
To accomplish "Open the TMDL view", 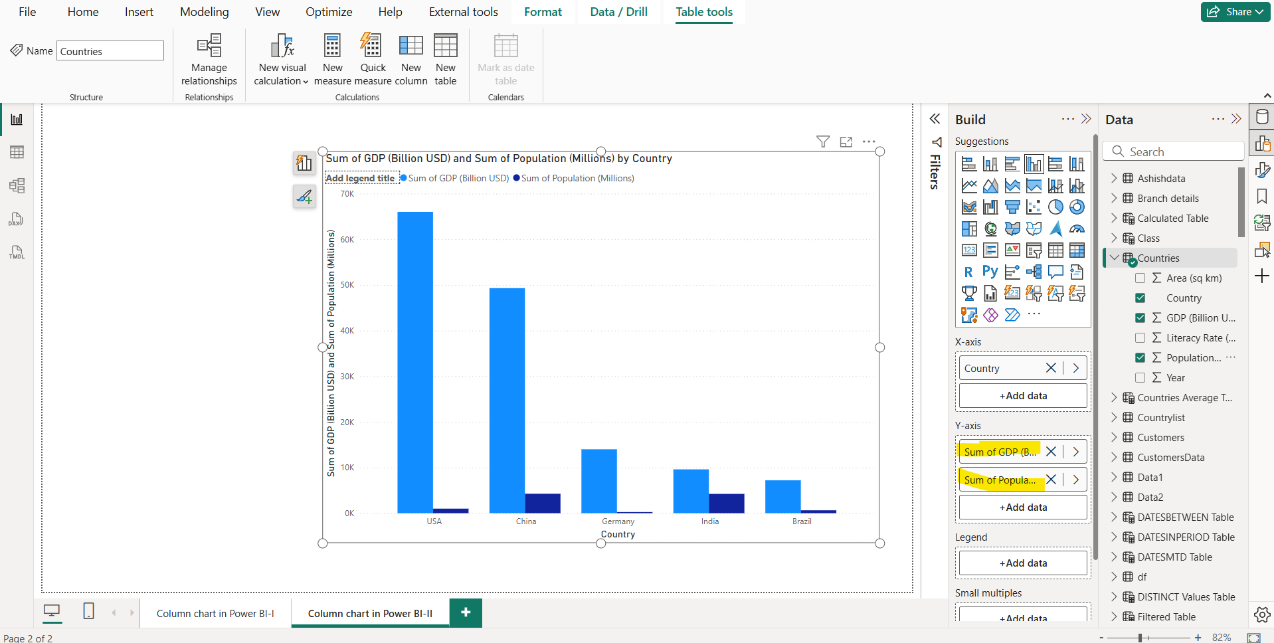I will 16,252.
